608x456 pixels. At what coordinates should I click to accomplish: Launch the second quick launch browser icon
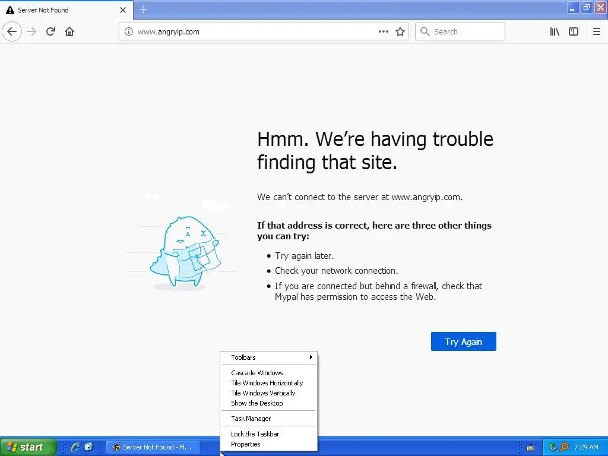[89, 447]
